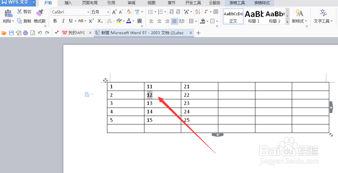Viewport: 338px width, 173px height.
Task: Click the text highlight marker icon
Action: 119,21
